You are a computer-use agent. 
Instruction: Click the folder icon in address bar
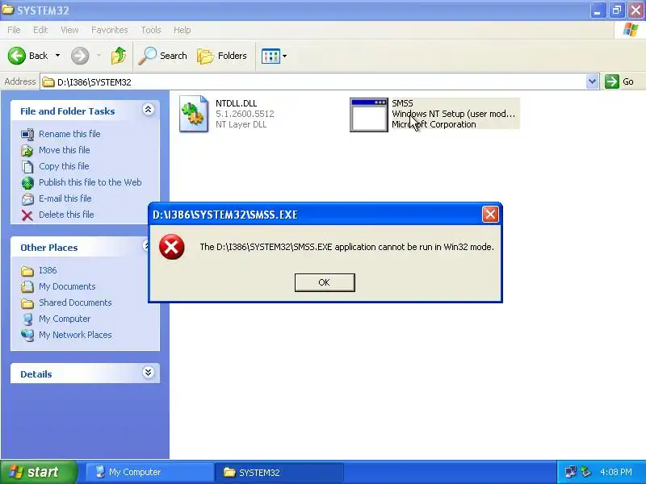tap(48, 82)
